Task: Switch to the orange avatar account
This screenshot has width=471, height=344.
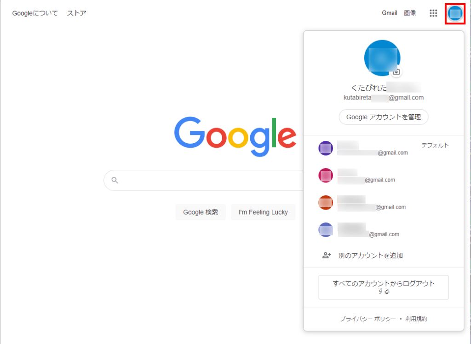Action: (326, 203)
